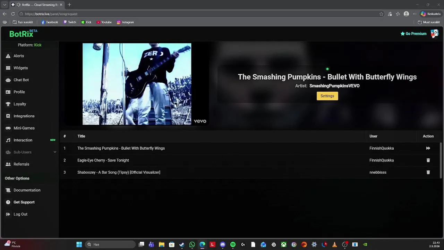The image size is (444, 250).
Task: Click Tuo suosikit import favorites
Action: pyautogui.click(x=23, y=22)
